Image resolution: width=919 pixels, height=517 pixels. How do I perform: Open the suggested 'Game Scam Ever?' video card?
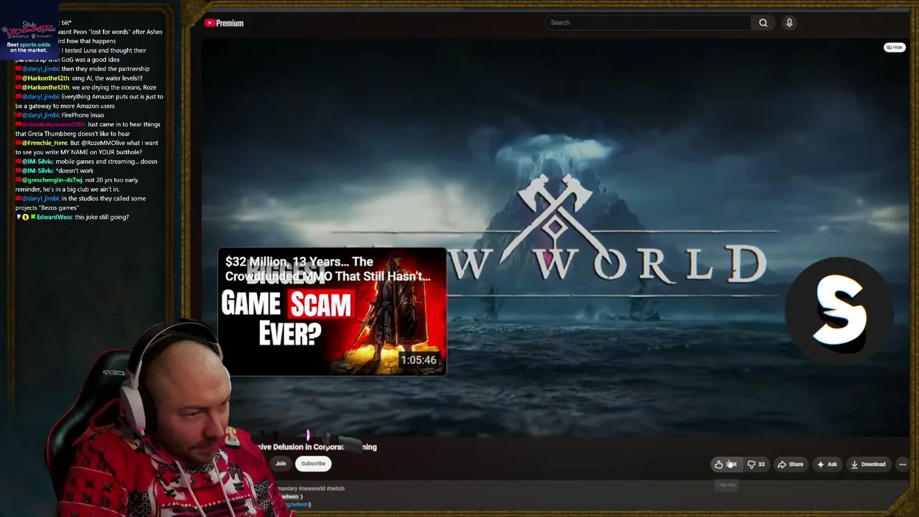[x=332, y=312]
